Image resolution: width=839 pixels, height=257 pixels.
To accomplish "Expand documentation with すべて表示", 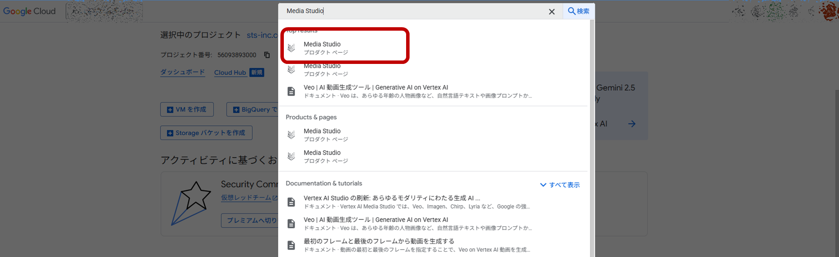I will (x=560, y=185).
